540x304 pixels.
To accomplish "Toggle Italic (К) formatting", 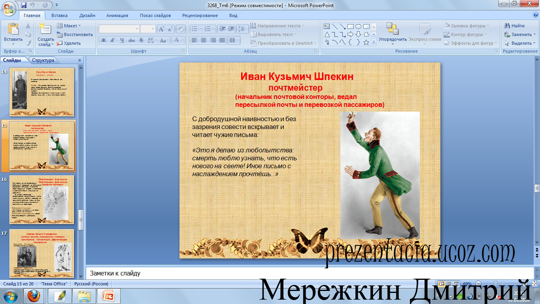I will click(x=113, y=40).
